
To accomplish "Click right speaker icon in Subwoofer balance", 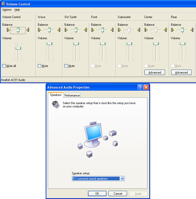I will click(139, 30).
